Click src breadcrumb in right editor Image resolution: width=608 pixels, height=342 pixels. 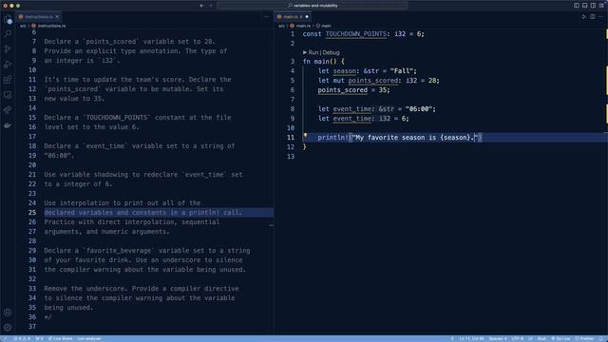pyautogui.click(x=281, y=26)
